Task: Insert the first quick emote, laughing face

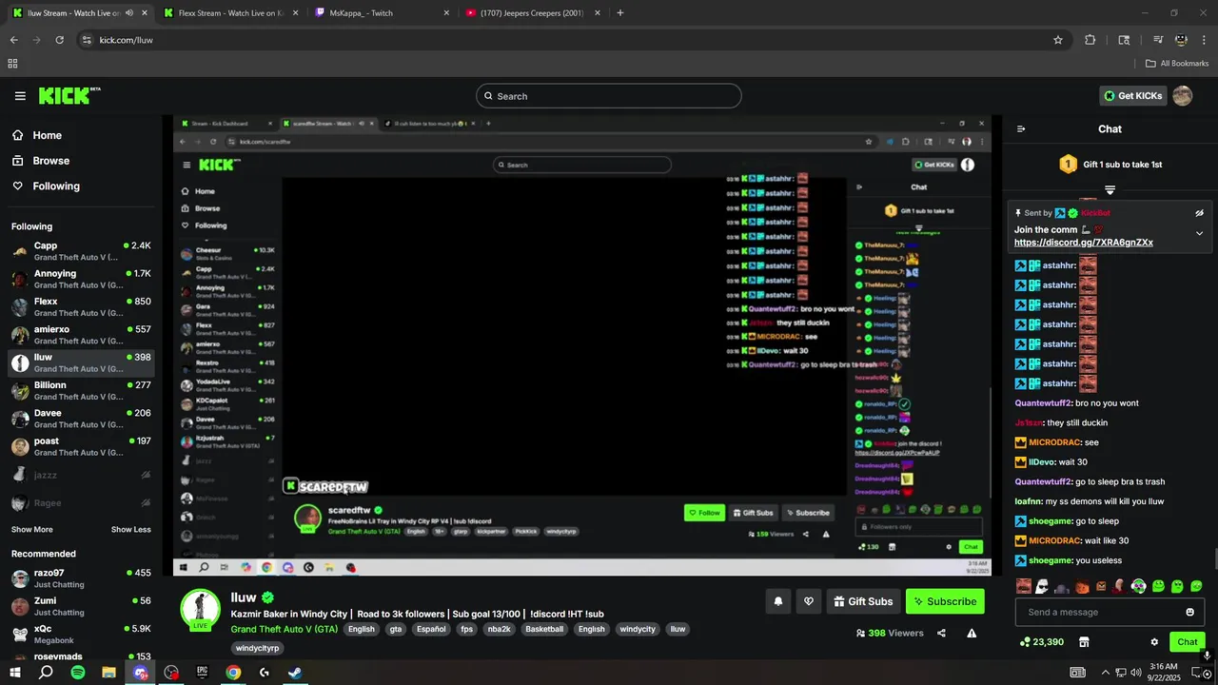Action: [1023, 586]
